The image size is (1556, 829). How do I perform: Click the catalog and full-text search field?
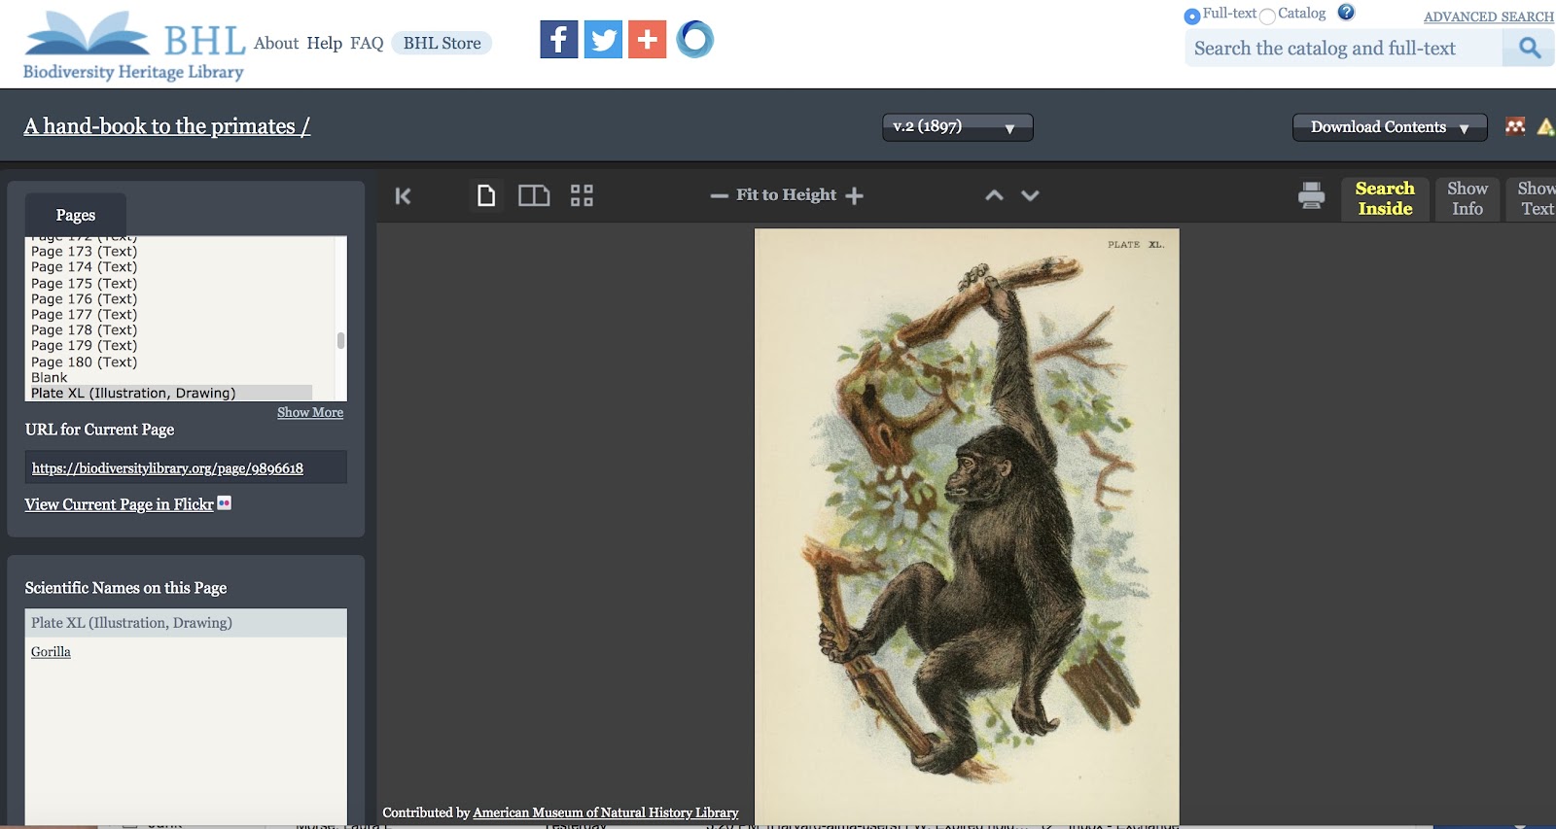tap(1344, 48)
